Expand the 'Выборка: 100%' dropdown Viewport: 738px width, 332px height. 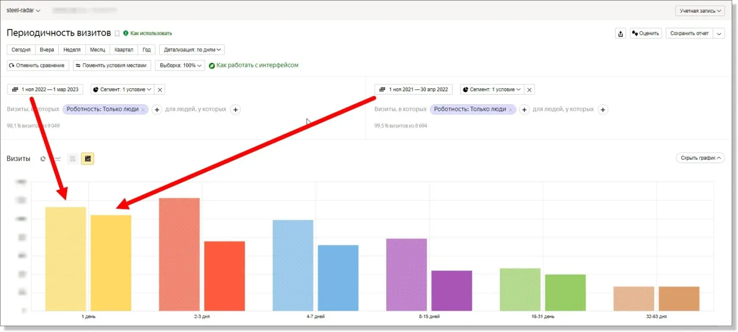coord(180,66)
